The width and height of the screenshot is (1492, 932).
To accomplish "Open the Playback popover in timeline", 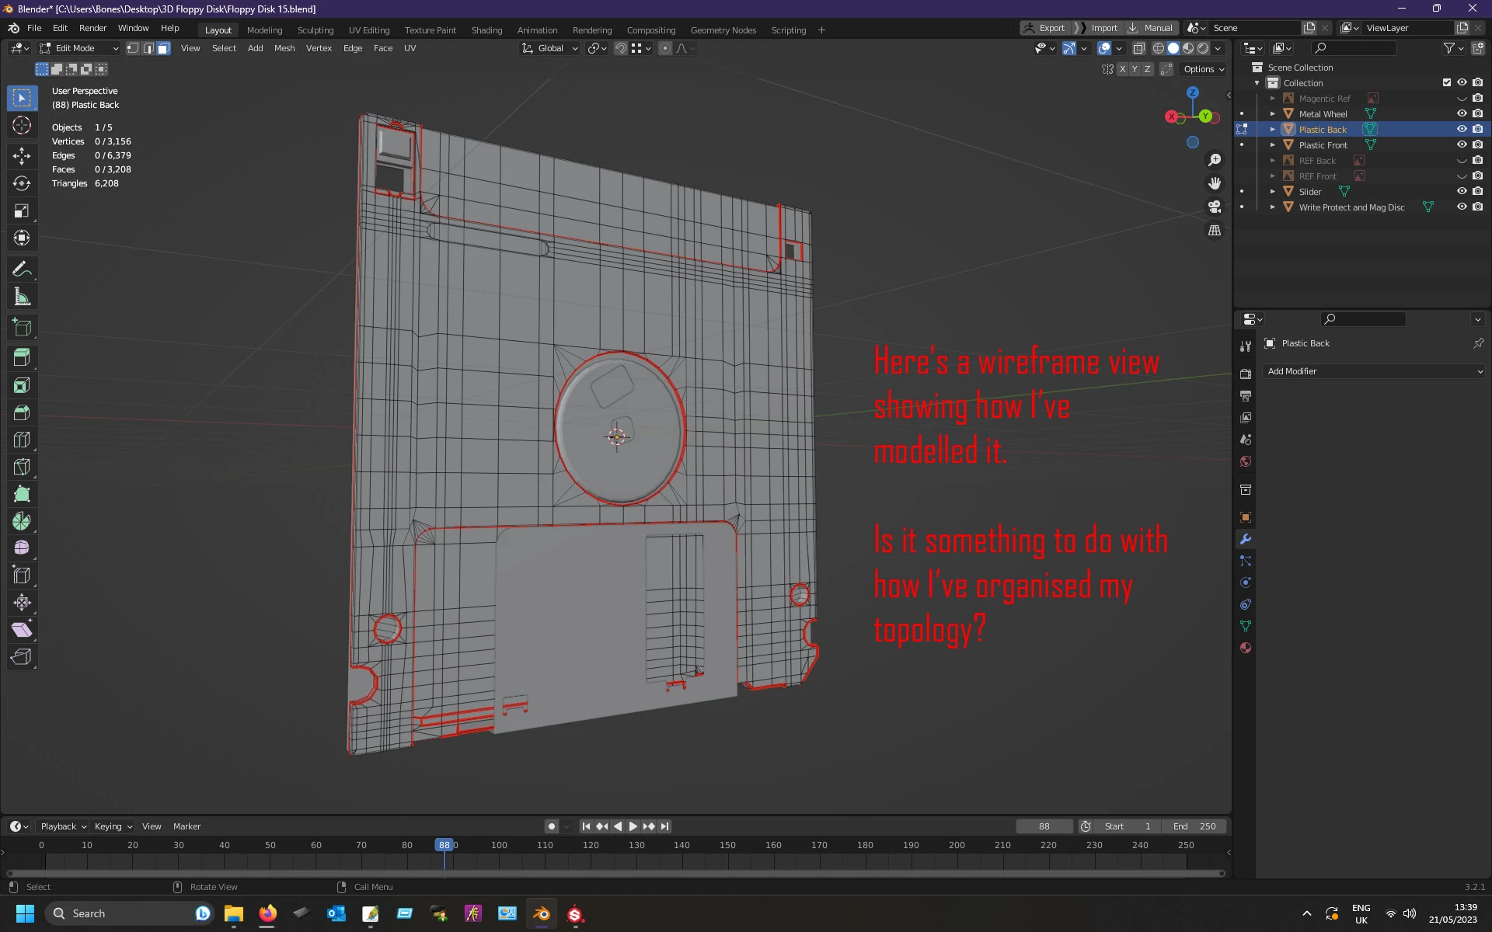I will click(63, 826).
